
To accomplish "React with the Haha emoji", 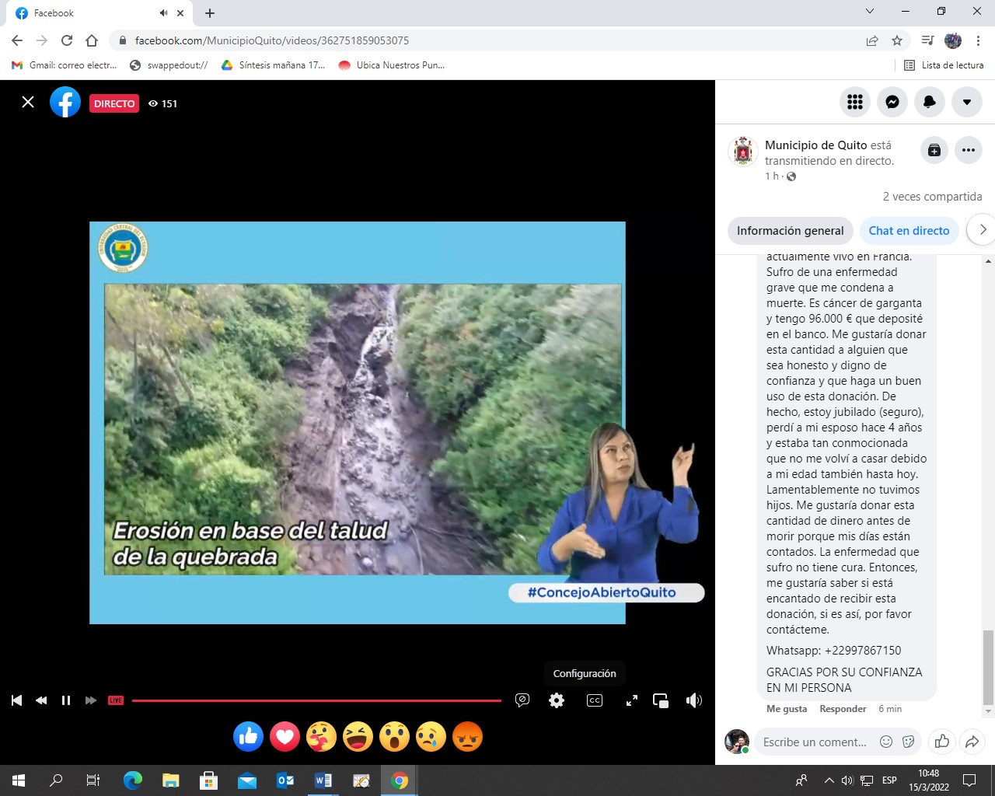I will coord(358,736).
